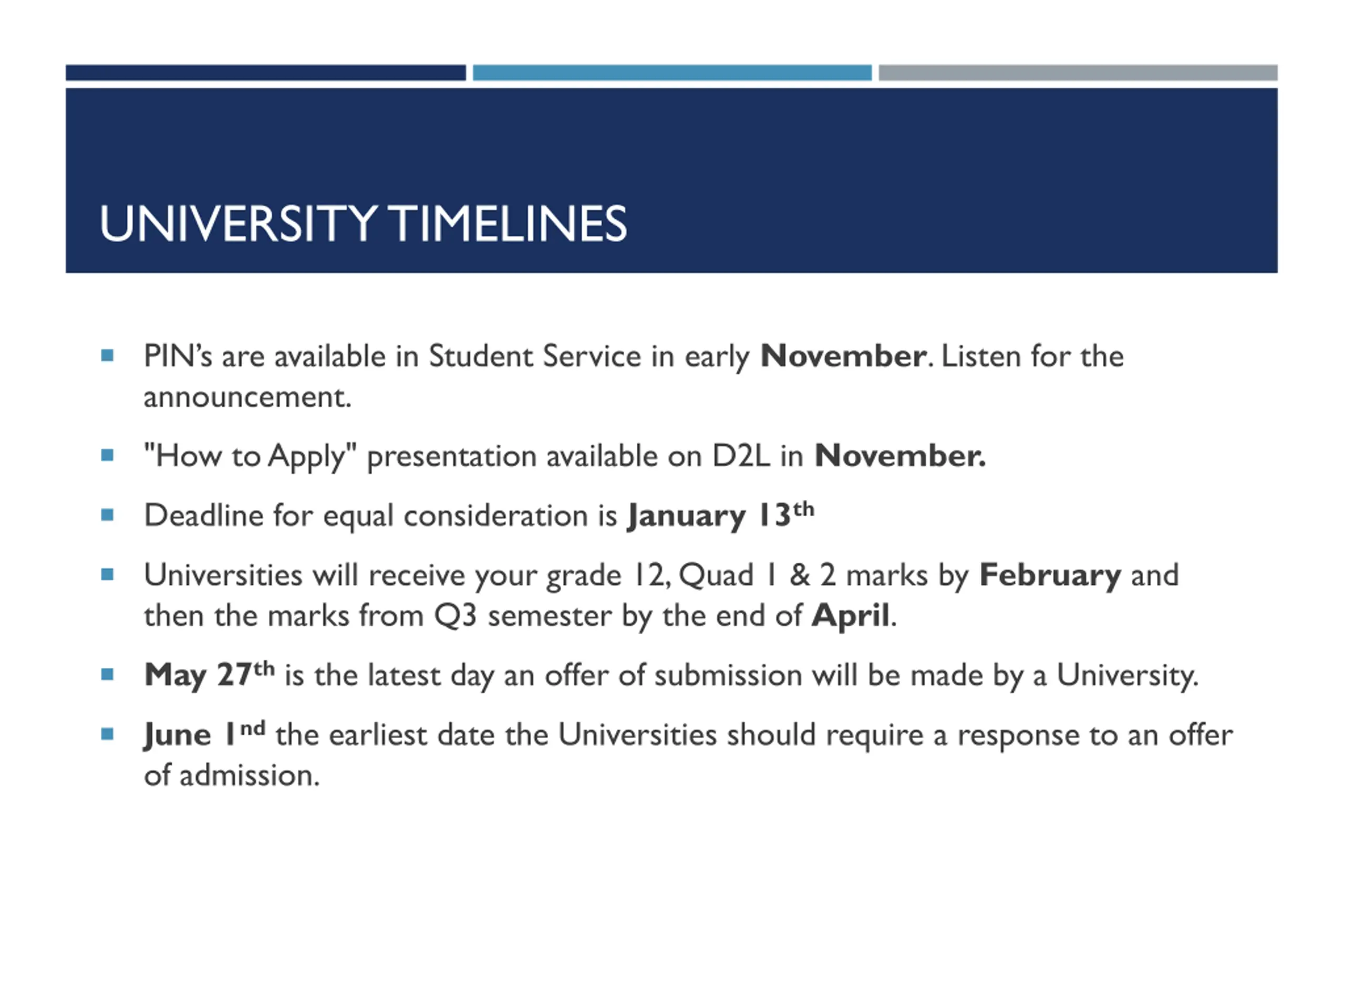Click the square bullet beside PIN's line
This screenshot has height=1008, width=1345.
(x=108, y=355)
